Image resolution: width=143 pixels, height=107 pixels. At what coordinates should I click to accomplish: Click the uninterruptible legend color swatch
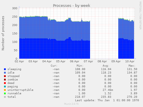[5, 90]
